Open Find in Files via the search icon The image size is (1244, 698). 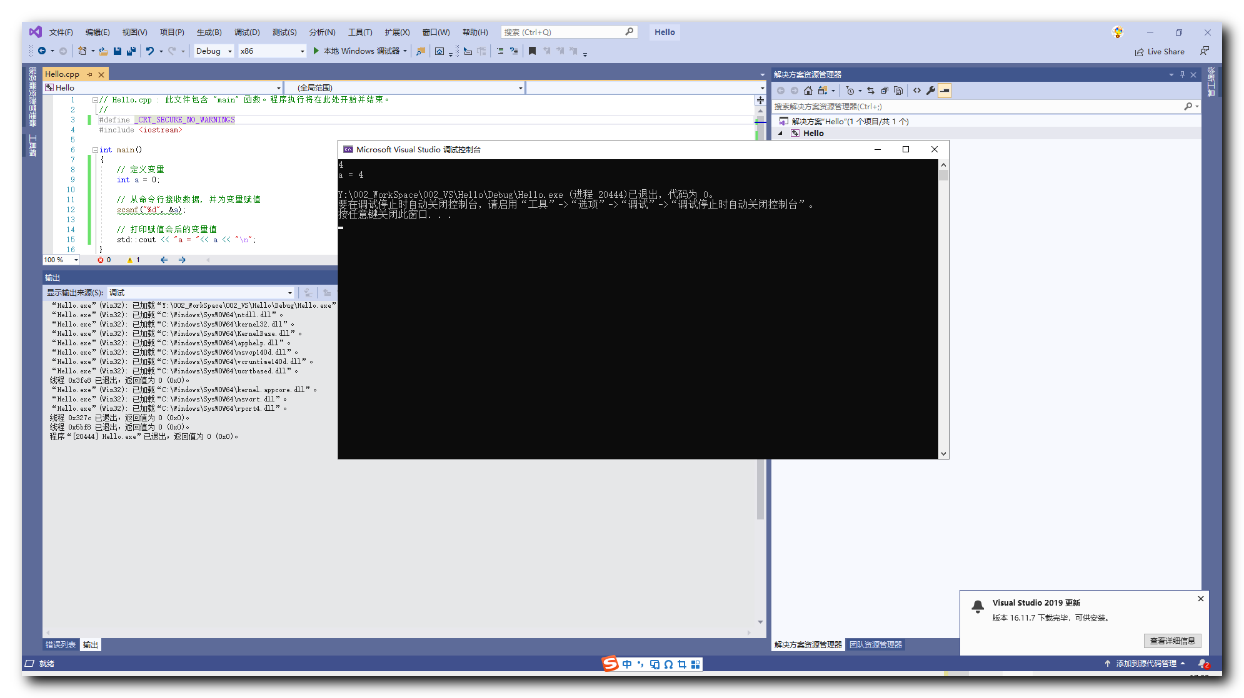click(x=419, y=52)
